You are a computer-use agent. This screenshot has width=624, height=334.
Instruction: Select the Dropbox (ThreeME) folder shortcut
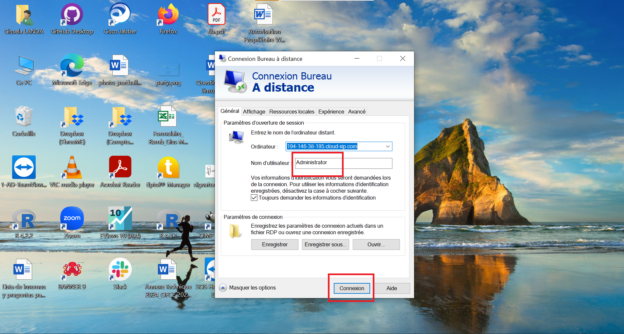(72, 117)
